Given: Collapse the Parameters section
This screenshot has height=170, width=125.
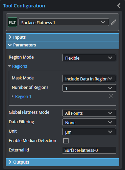Looking at the screenshot, I should pyautogui.click(x=62, y=45).
